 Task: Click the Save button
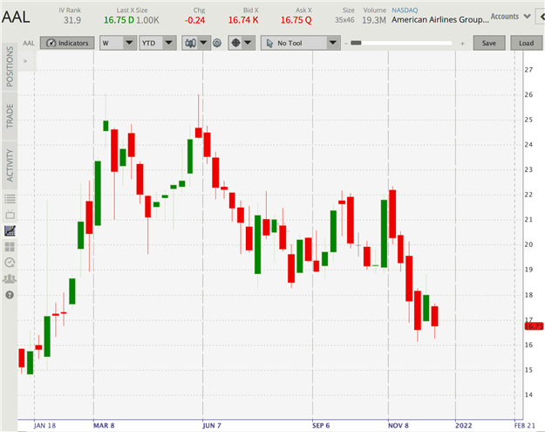pyautogui.click(x=489, y=43)
